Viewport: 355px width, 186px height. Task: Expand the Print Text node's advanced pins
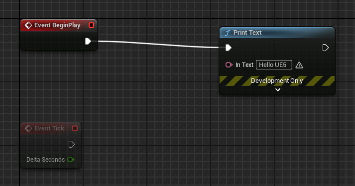point(278,90)
